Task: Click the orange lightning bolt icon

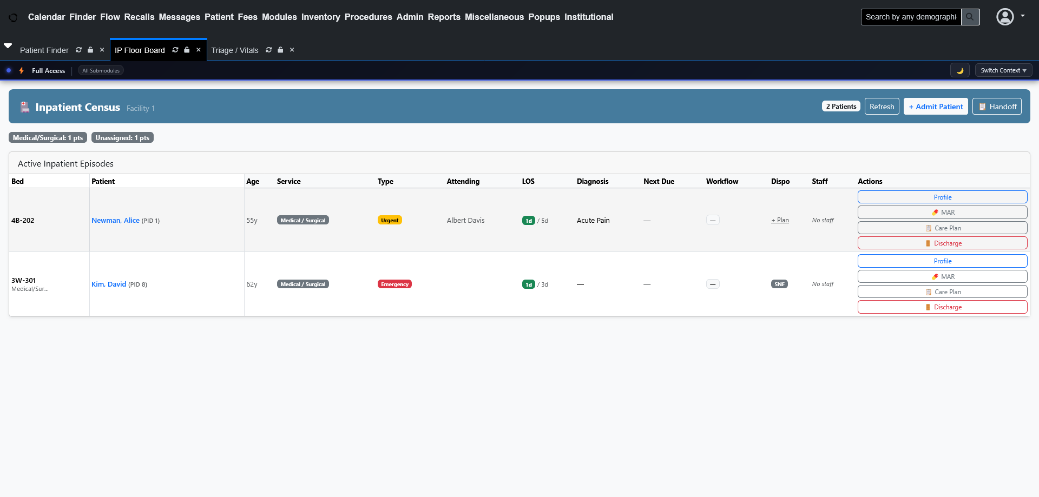Action: [22, 71]
